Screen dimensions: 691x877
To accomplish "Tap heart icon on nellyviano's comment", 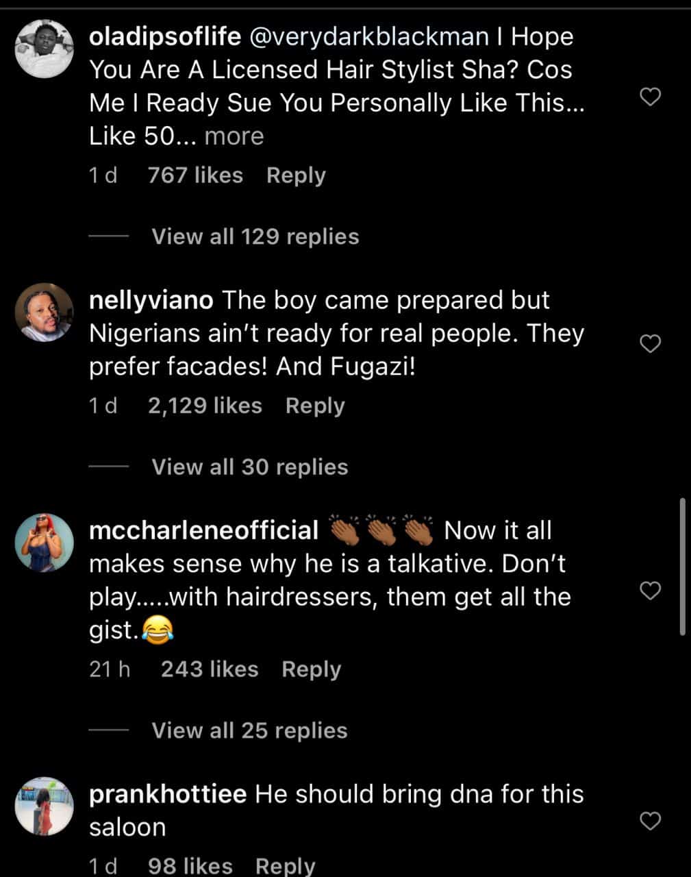I will [649, 343].
